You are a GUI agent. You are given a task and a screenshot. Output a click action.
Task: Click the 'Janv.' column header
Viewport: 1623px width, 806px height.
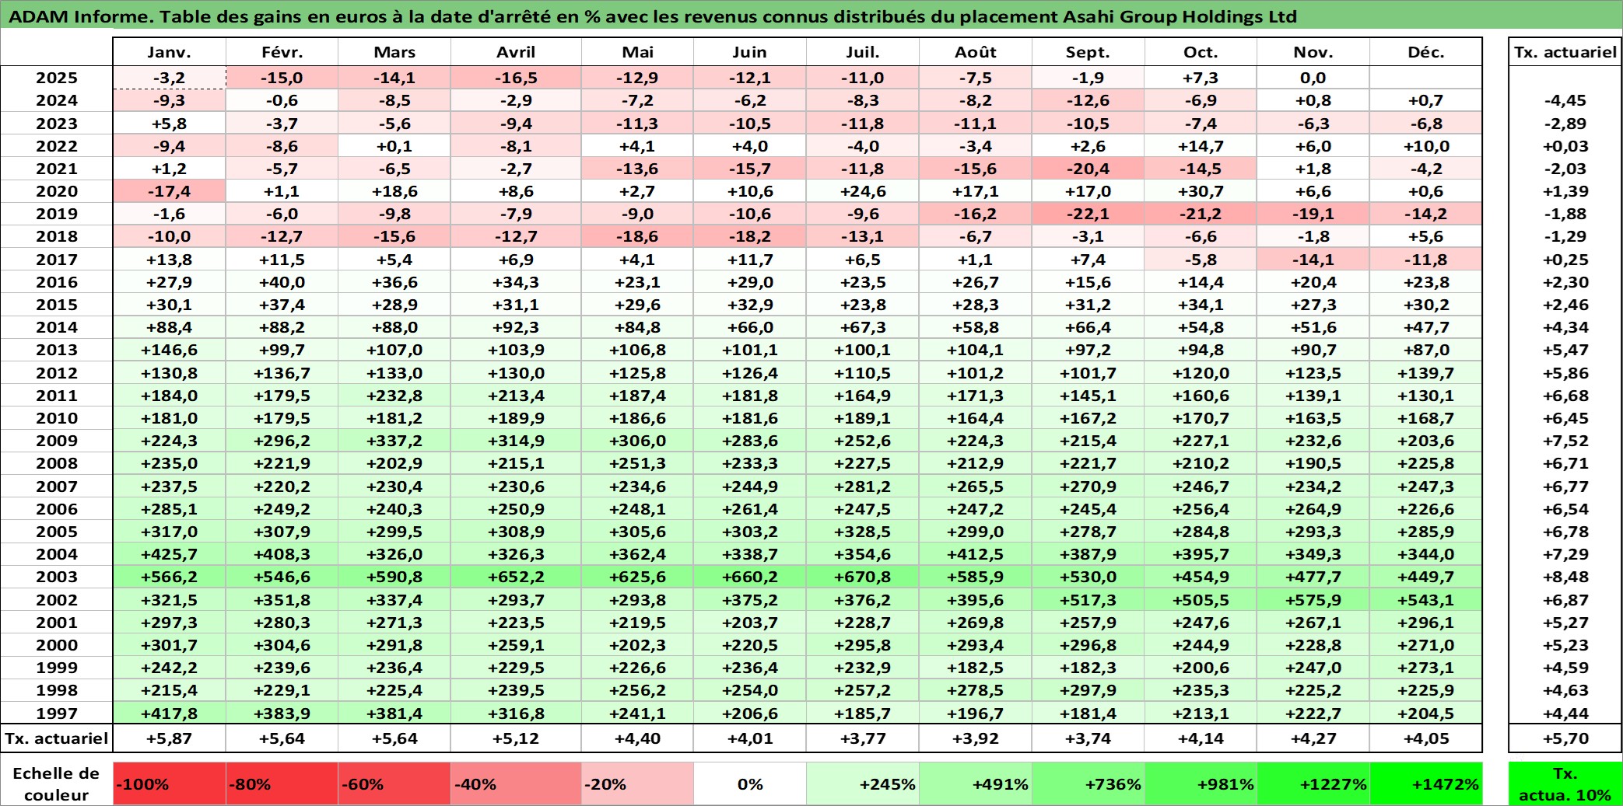170,52
